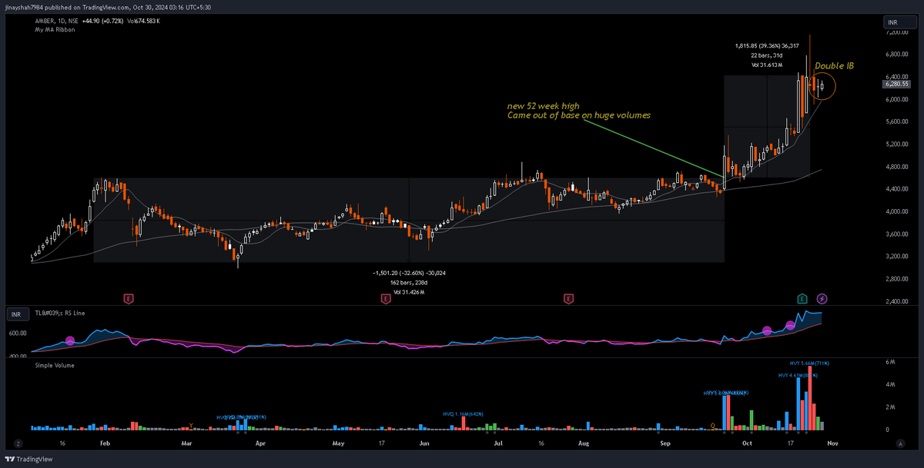Click the purple lightning event marker

tap(822, 297)
